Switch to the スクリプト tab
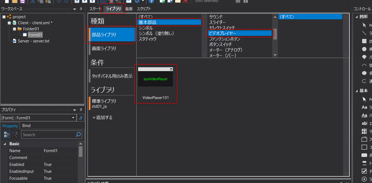 click(143, 9)
